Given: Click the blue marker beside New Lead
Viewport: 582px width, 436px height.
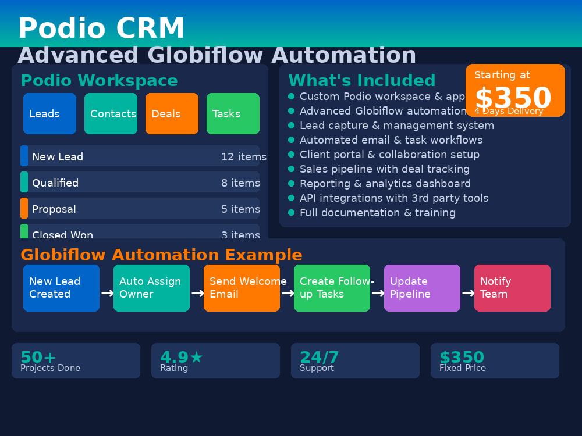Looking at the screenshot, I should point(24,156).
